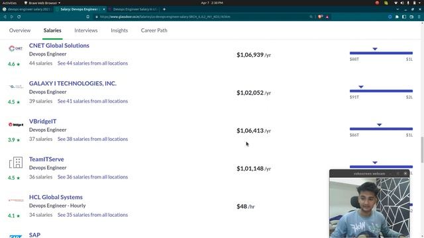Go to the Overview section tab
This screenshot has width=424, height=238.
[20, 30]
